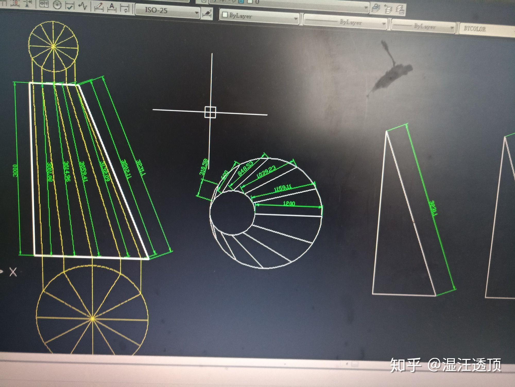Click the Tolerance dimension tool icon

point(44,4)
